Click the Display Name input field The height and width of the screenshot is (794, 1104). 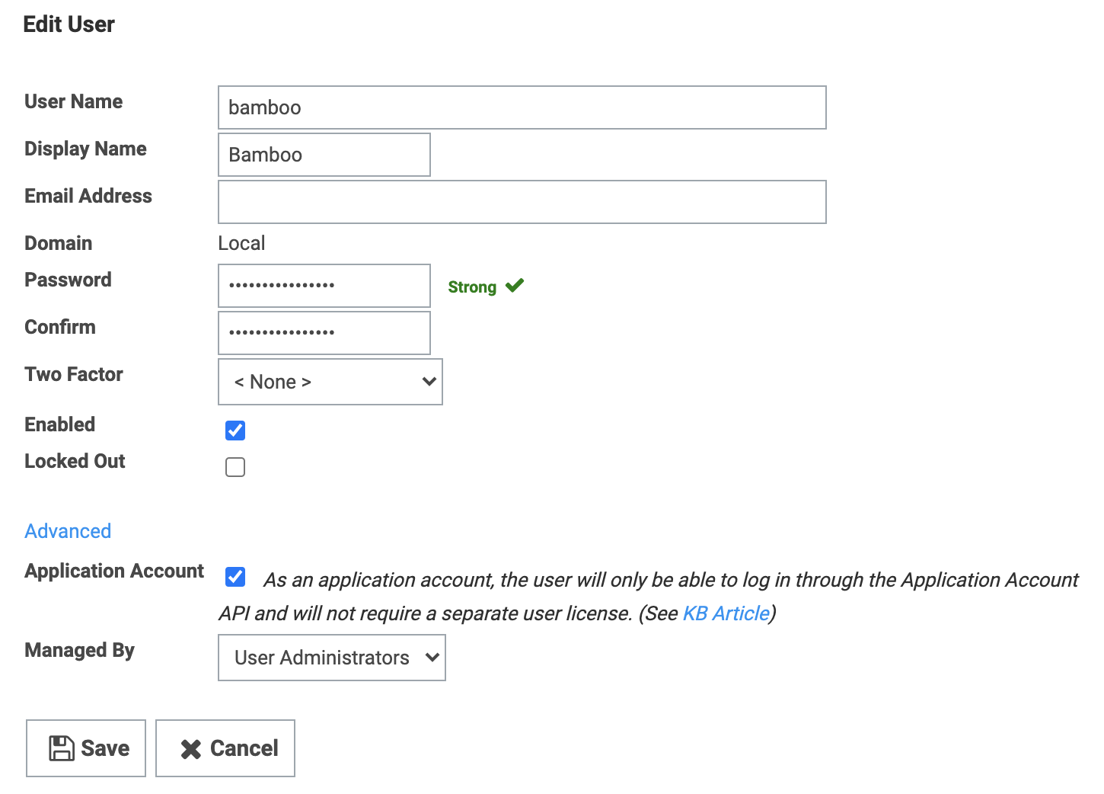tap(324, 155)
